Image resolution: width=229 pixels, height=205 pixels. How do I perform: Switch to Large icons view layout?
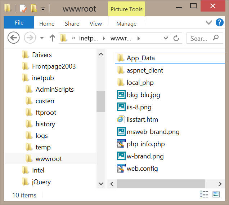216,195
